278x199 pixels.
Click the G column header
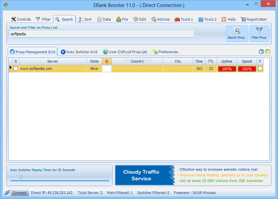click(107, 61)
